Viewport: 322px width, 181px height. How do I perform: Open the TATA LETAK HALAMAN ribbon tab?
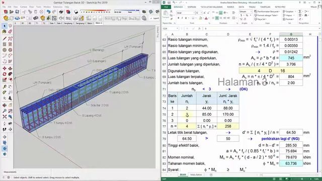(211, 7)
